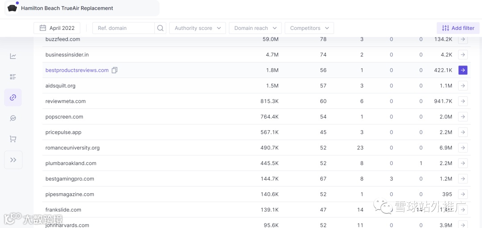Open the bestproductsreviews.com link
Image resolution: width=482 pixels, height=228 pixels.
point(77,70)
